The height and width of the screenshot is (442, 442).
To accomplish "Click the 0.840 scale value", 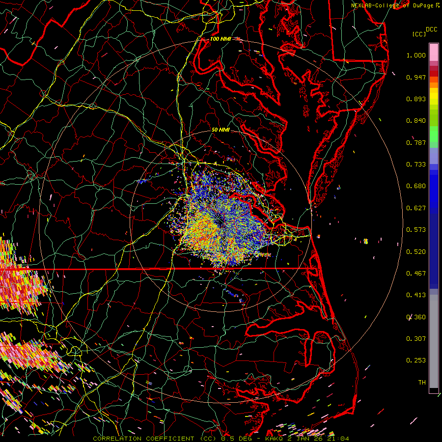I will coord(416,121).
